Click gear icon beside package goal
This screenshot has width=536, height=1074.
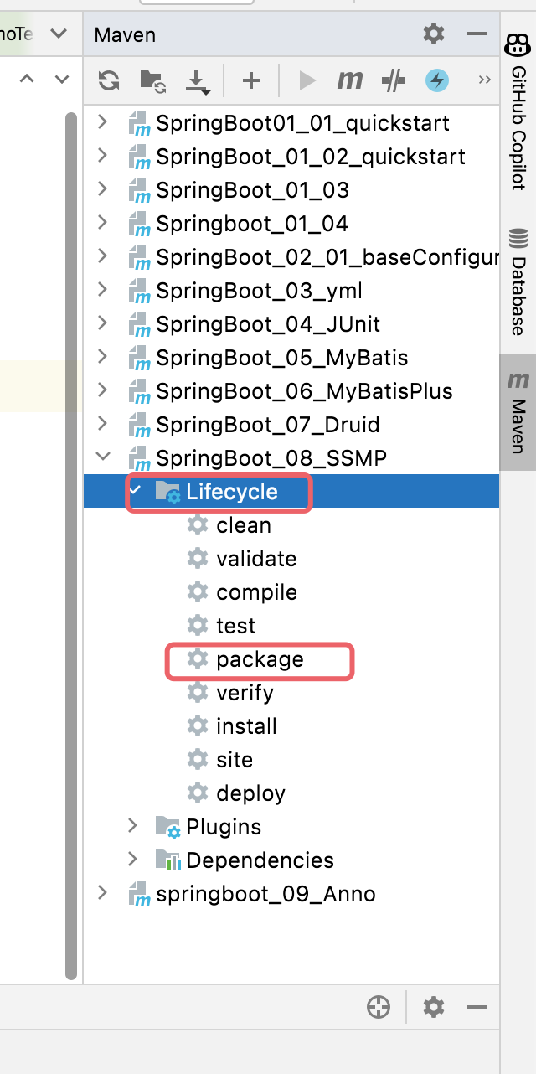point(198,659)
